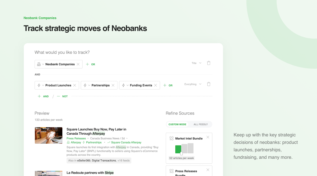Remove the Neobank Companies filter chip
Viewport: 317px width, 176px height.
coord(78,64)
